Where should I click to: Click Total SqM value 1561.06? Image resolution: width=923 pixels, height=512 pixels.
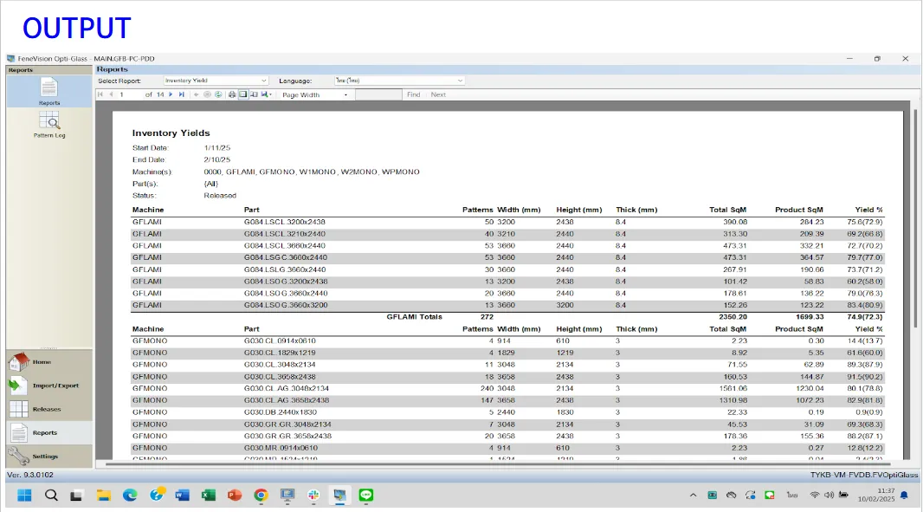[x=733, y=388]
